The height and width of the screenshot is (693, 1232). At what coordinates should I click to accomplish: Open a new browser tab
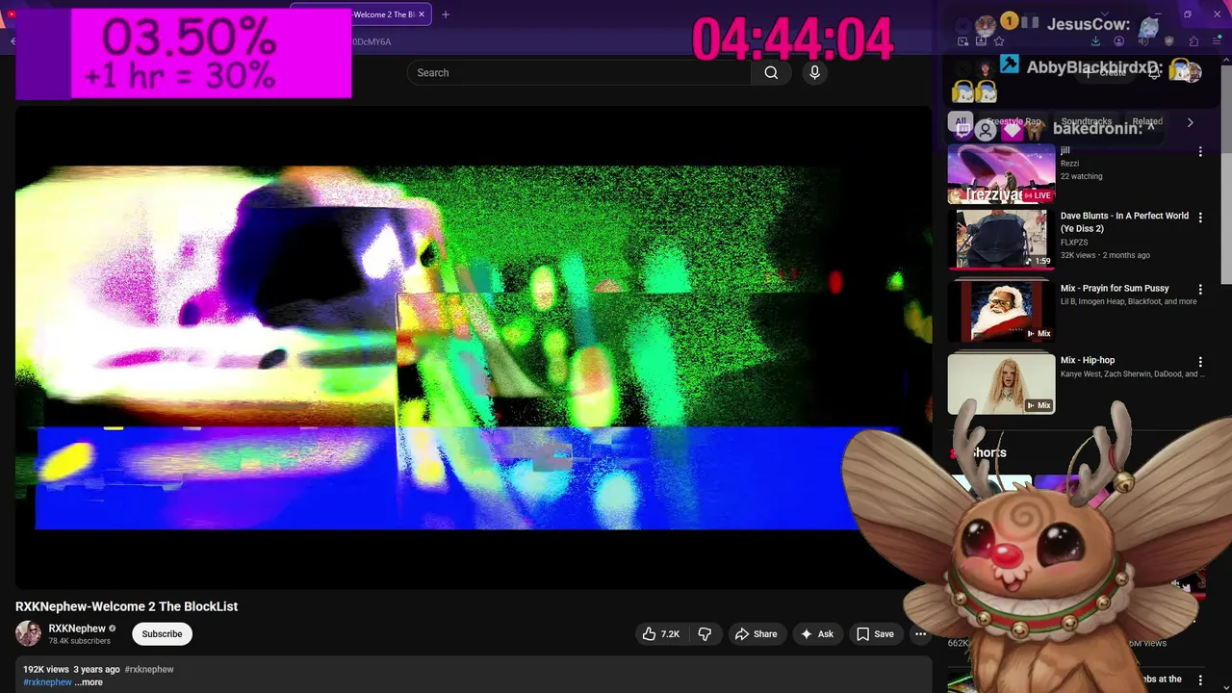click(x=445, y=14)
